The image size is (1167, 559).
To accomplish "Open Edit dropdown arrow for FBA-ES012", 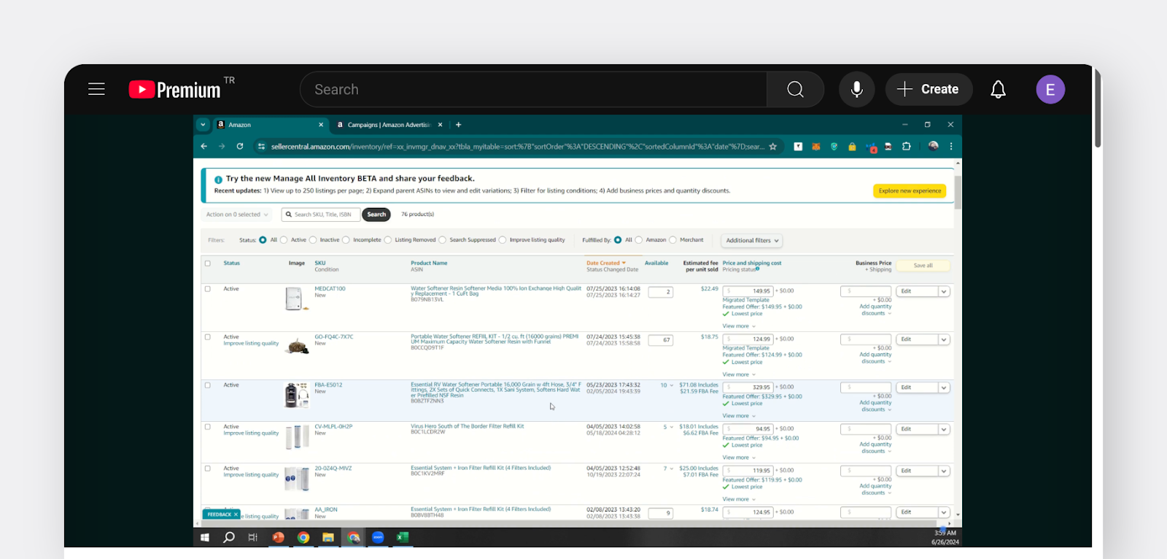I will coord(944,388).
